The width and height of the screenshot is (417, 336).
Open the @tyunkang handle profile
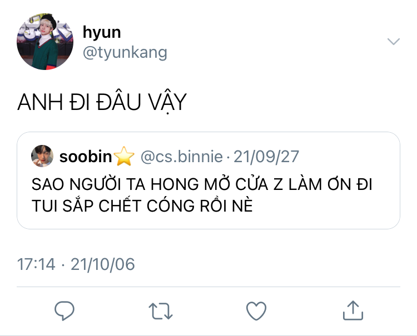(125, 52)
